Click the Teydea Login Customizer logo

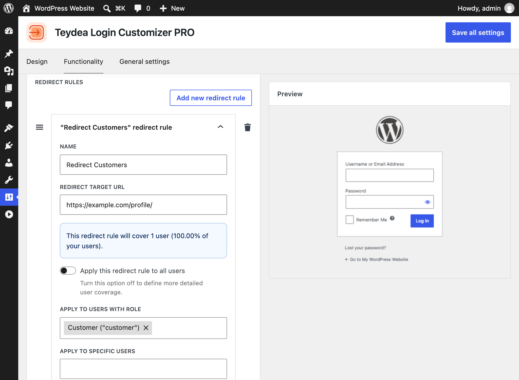[36, 32]
